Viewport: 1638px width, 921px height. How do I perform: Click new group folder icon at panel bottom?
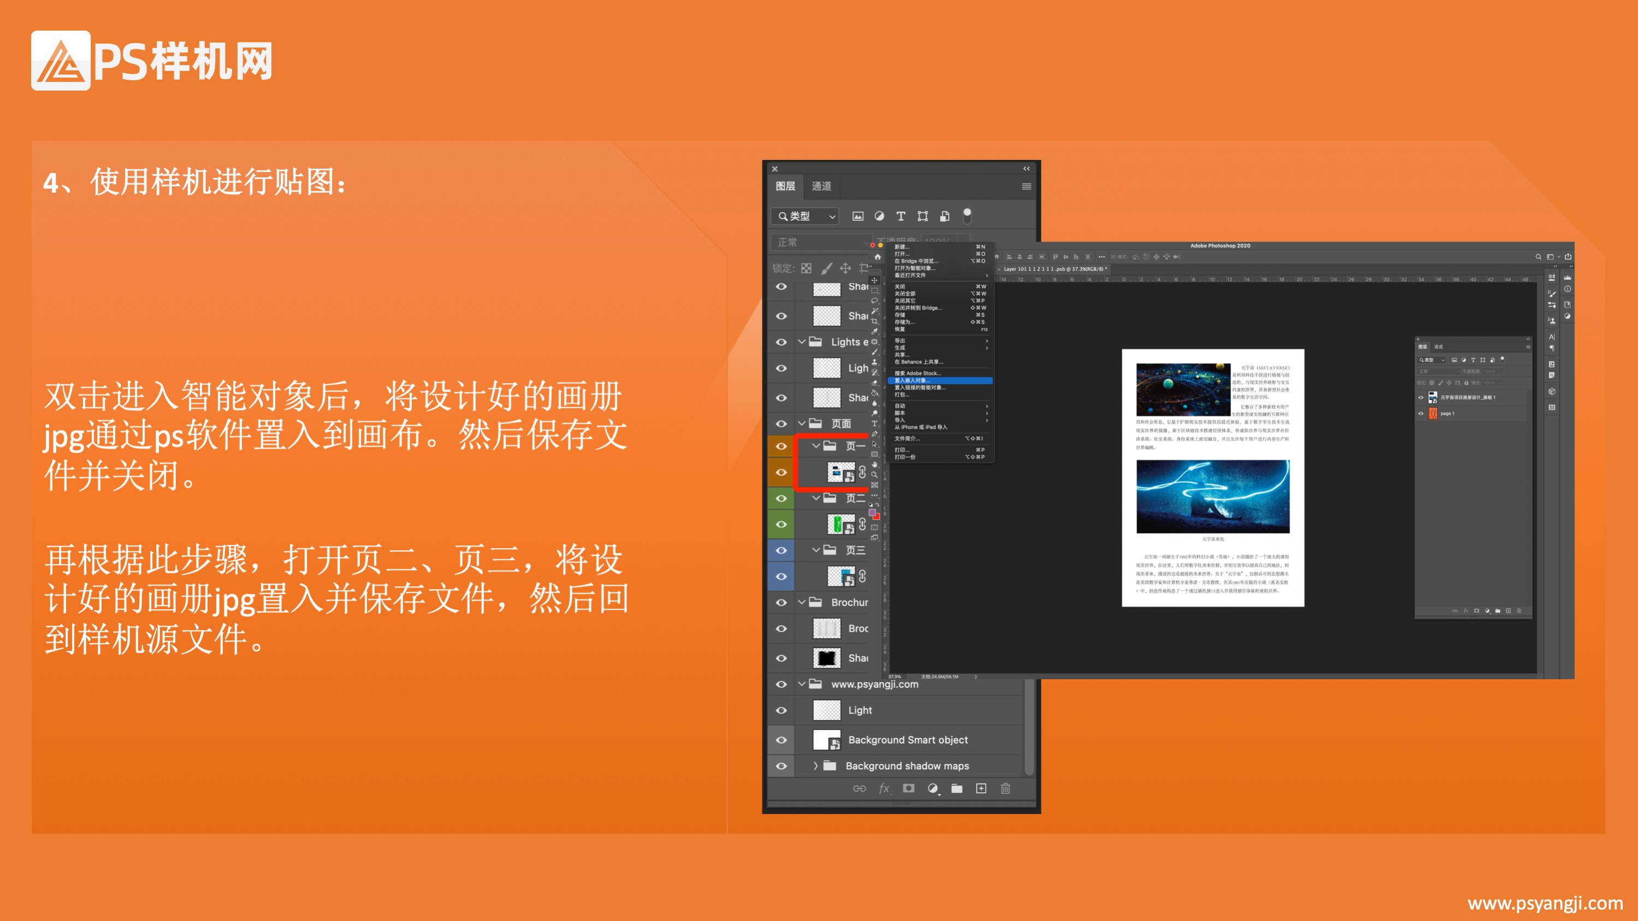[x=957, y=789]
